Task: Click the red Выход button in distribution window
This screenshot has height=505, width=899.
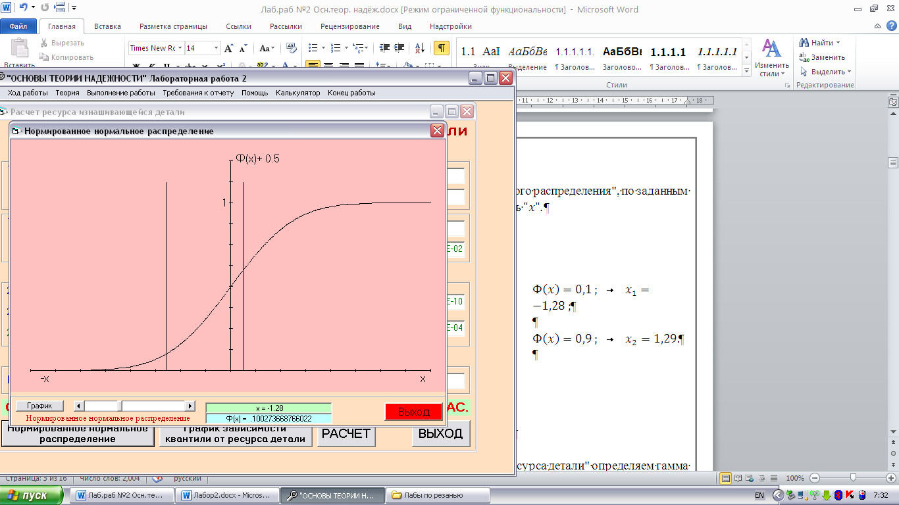Action: (x=414, y=412)
